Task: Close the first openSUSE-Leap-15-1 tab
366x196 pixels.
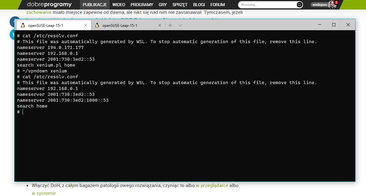Action: click(x=86, y=25)
